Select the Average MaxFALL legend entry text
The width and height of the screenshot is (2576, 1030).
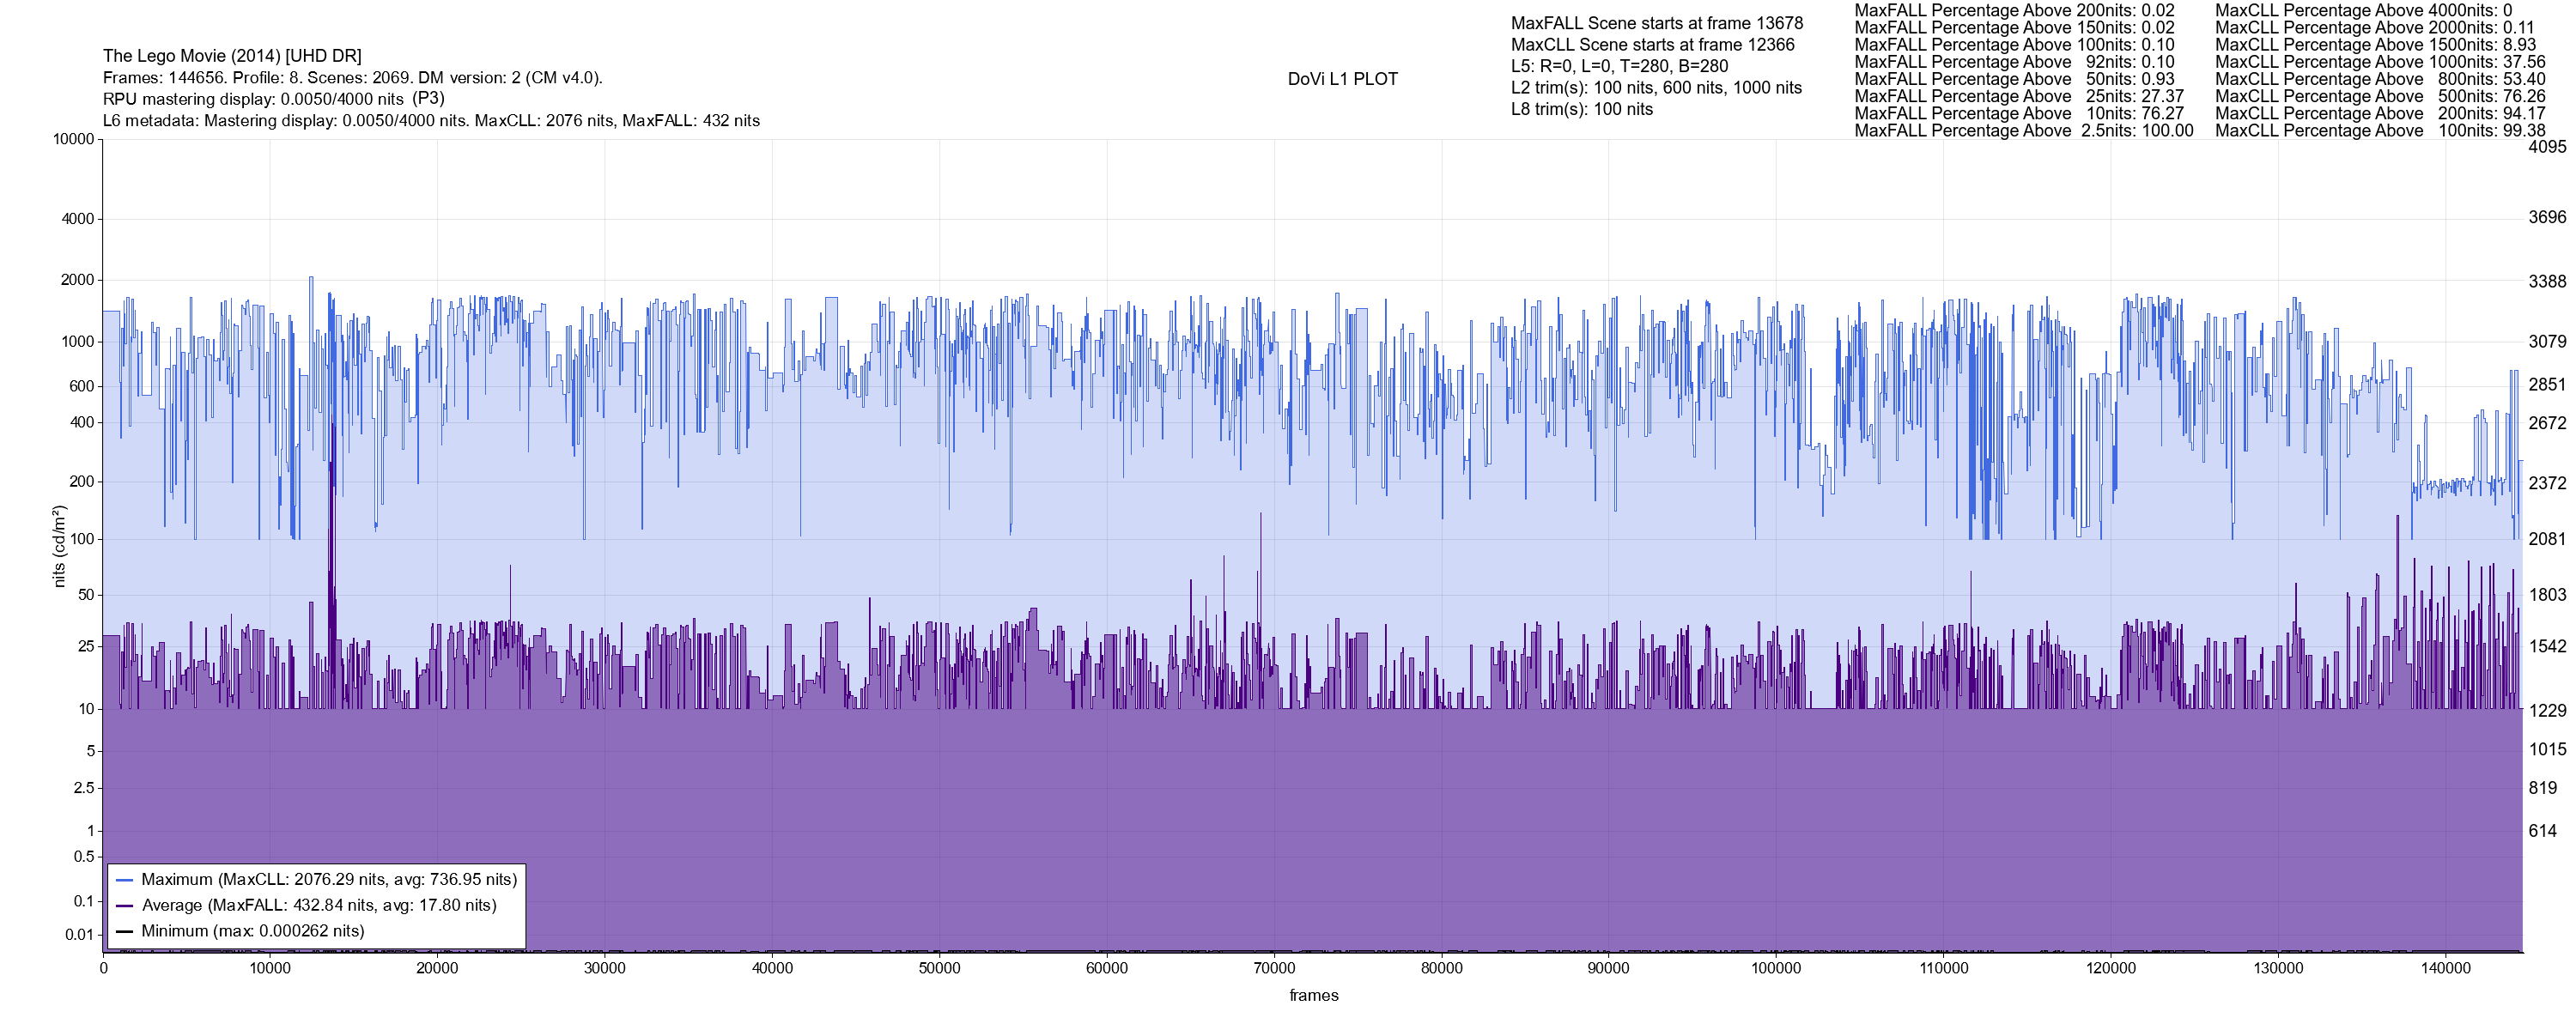tap(319, 905)
